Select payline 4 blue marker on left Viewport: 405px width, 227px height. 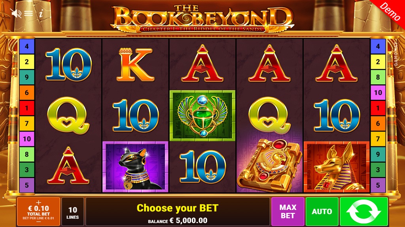point(27,47)
